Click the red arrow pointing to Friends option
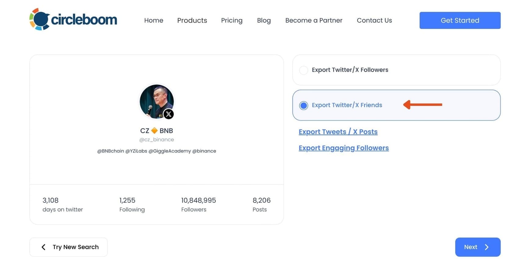527x279 pixels. point(422,105)
